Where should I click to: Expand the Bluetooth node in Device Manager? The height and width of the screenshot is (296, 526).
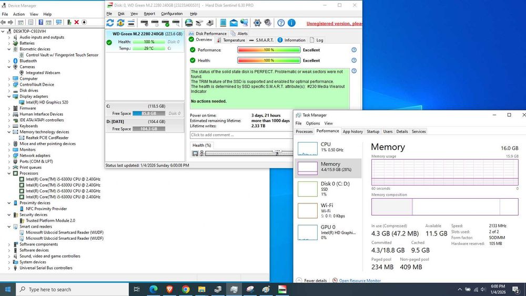coord(9,61)
